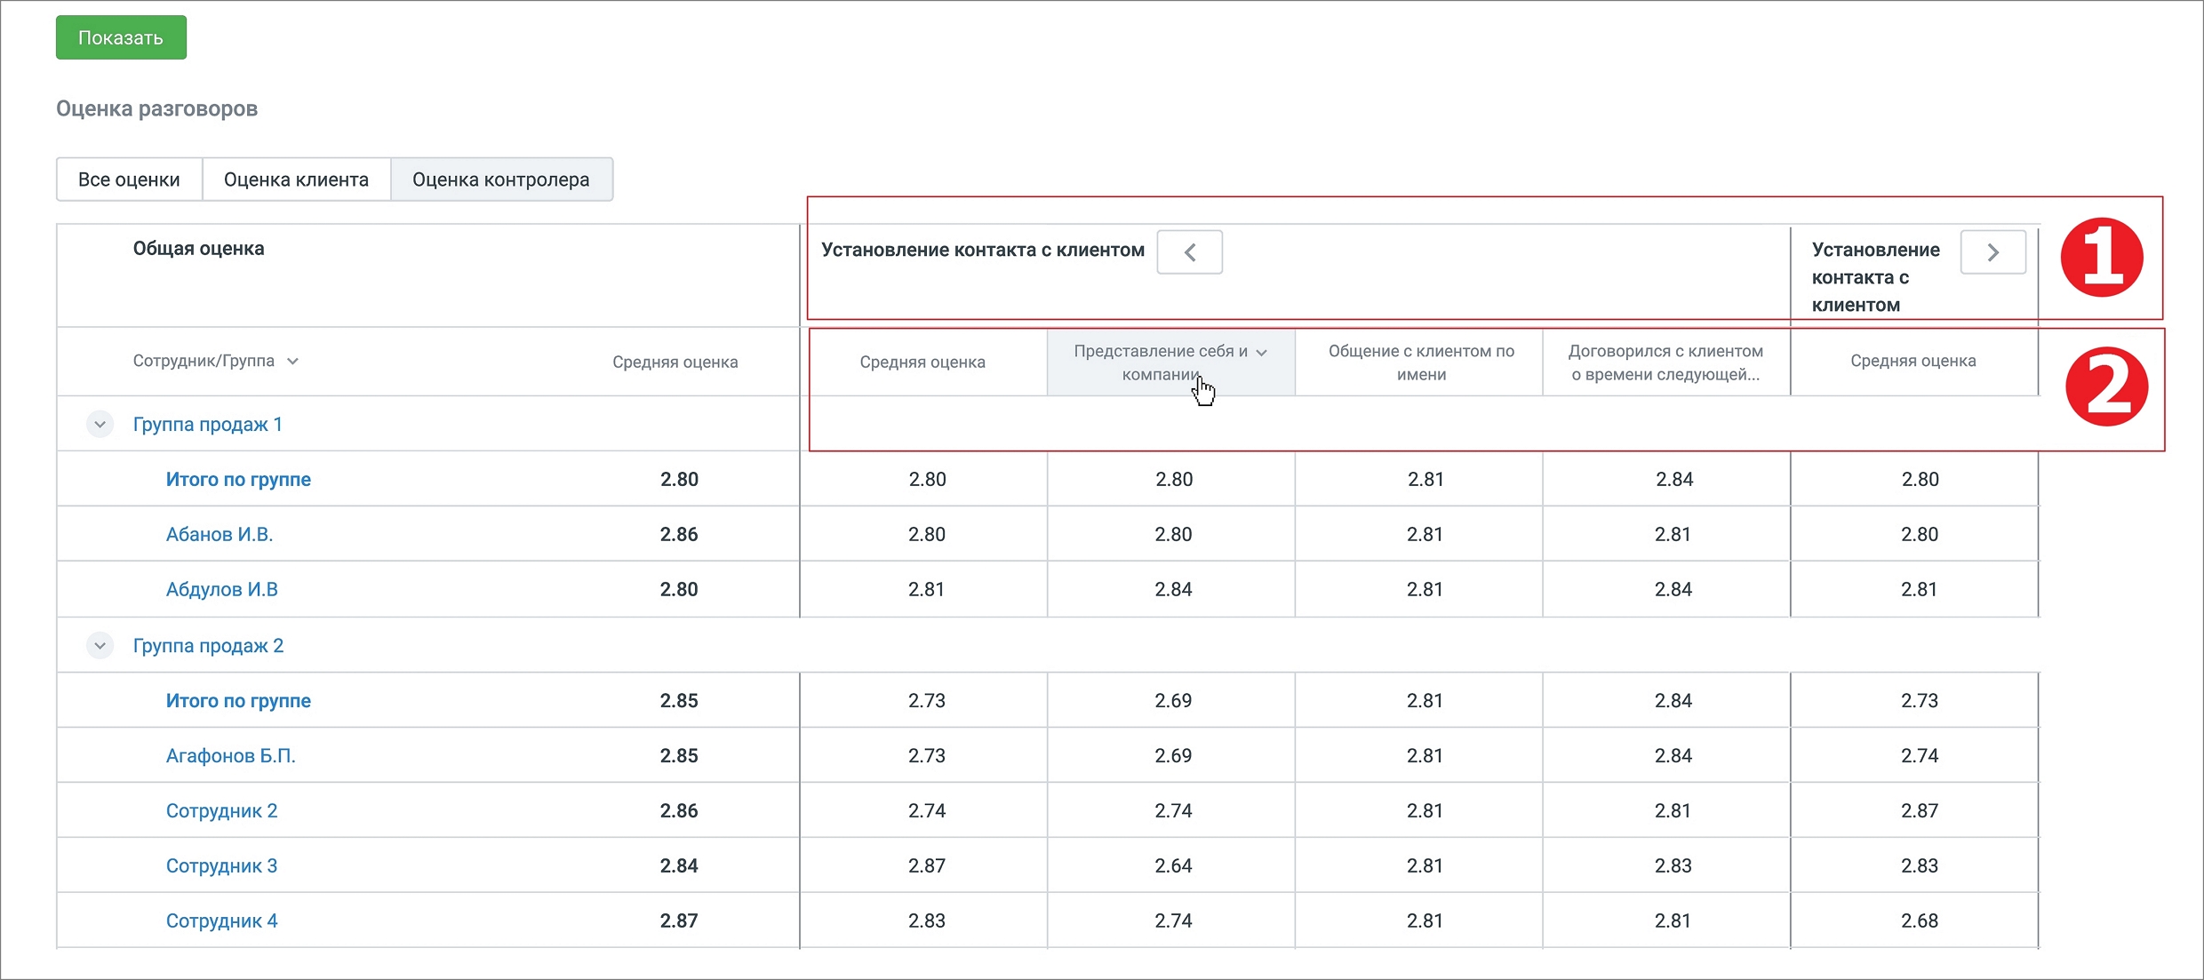Click the Сотрудник 4 link
The height and width of the screenshot is (980, 2204).
coord(221,921)
